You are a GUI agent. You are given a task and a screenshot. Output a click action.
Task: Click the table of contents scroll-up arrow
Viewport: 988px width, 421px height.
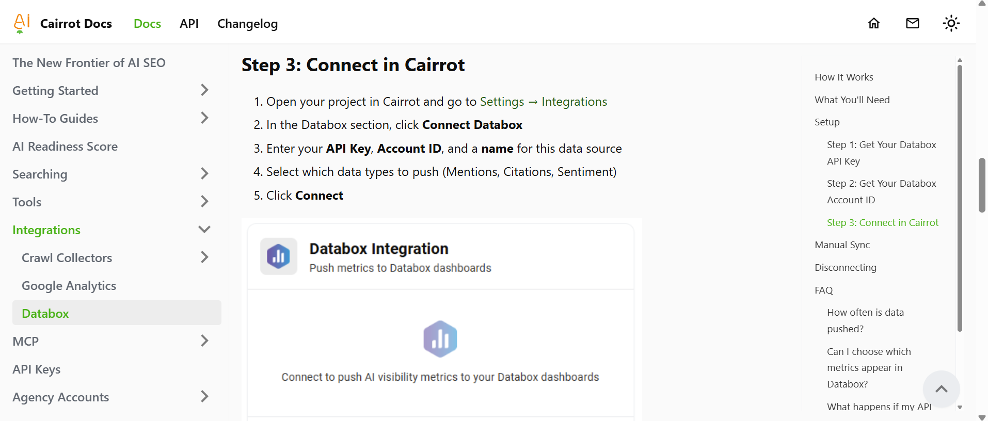(x=960, y=60)
